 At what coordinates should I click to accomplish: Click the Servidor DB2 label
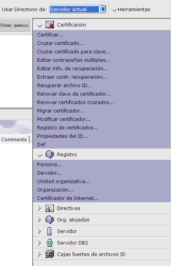(72, 243)
